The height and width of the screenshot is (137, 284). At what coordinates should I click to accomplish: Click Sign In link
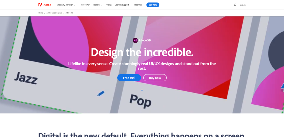click(242, 5)
